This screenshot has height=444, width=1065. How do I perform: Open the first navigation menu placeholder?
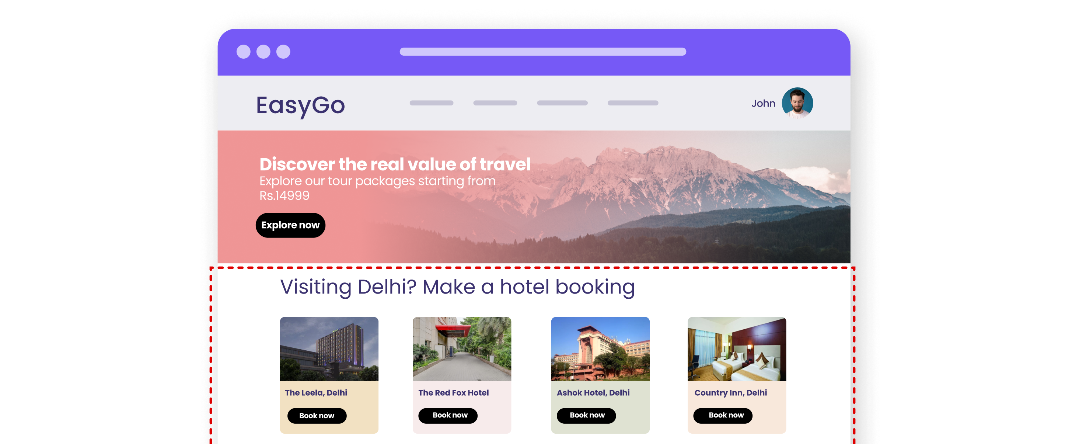pyautogui.click(x=431, y=103)
